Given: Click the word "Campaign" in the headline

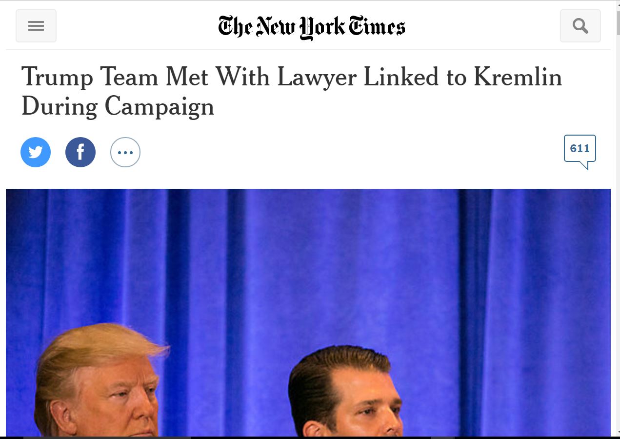Looking at the screenshot, I should click(159, 106).
